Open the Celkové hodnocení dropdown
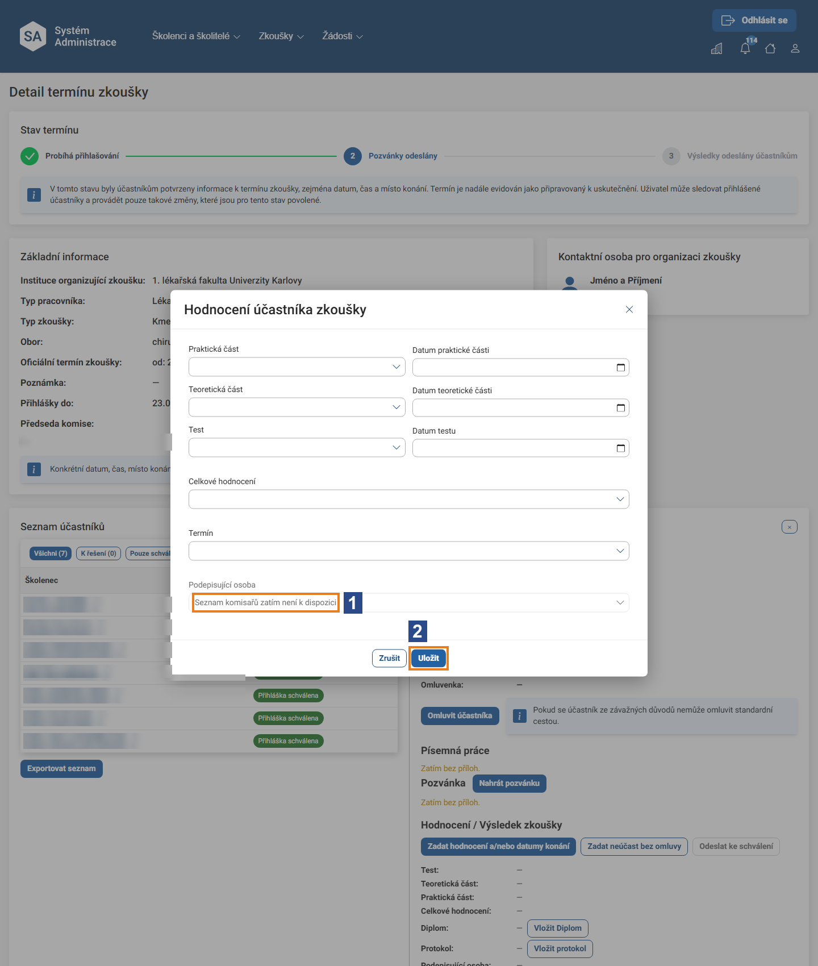 [x=409, y=499]
